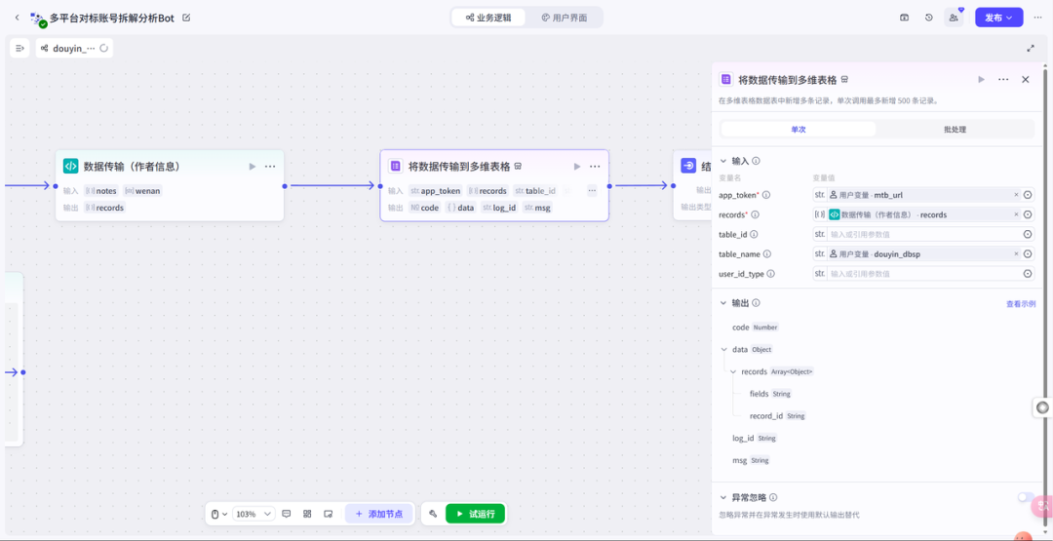Open variable picker for table_id

(1028, 234)
